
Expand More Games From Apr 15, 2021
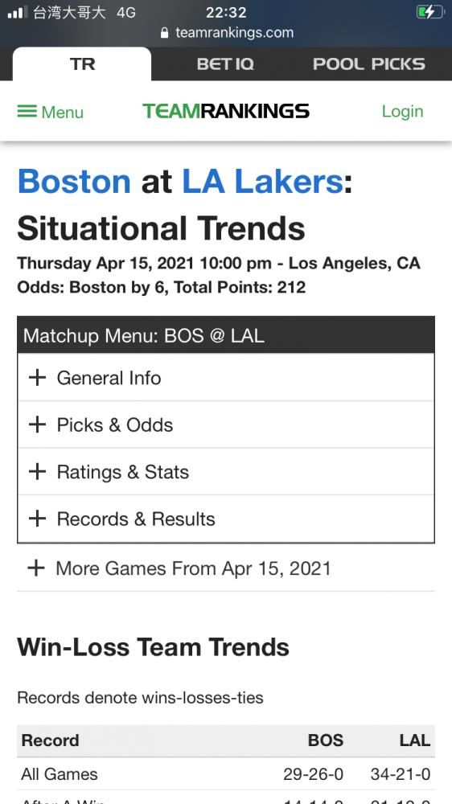click(x=226, y=568)
